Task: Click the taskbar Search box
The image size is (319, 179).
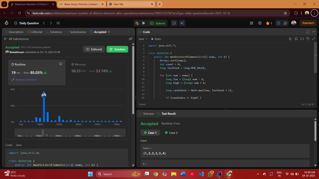Action: [x=118, y=174]
